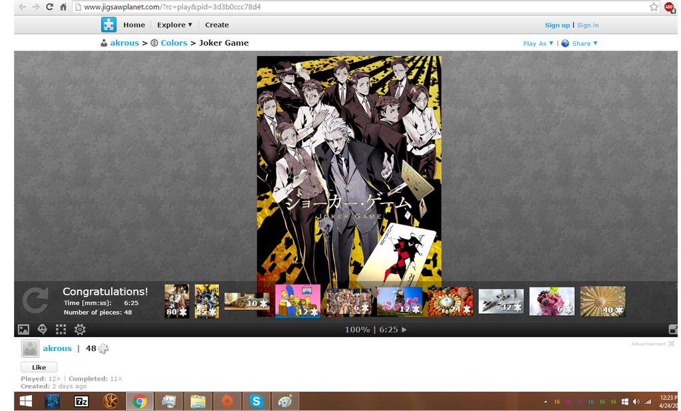Open Origin from the taskbar
681x411 pixels.
pos(227,401)
